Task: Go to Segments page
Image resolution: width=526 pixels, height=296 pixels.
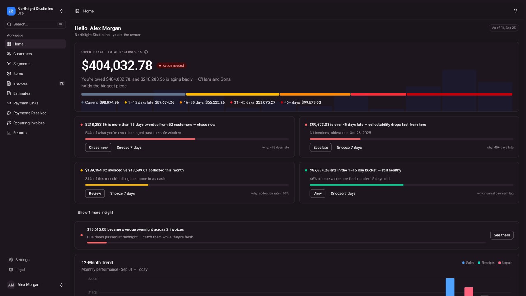Action: point(35,64)
